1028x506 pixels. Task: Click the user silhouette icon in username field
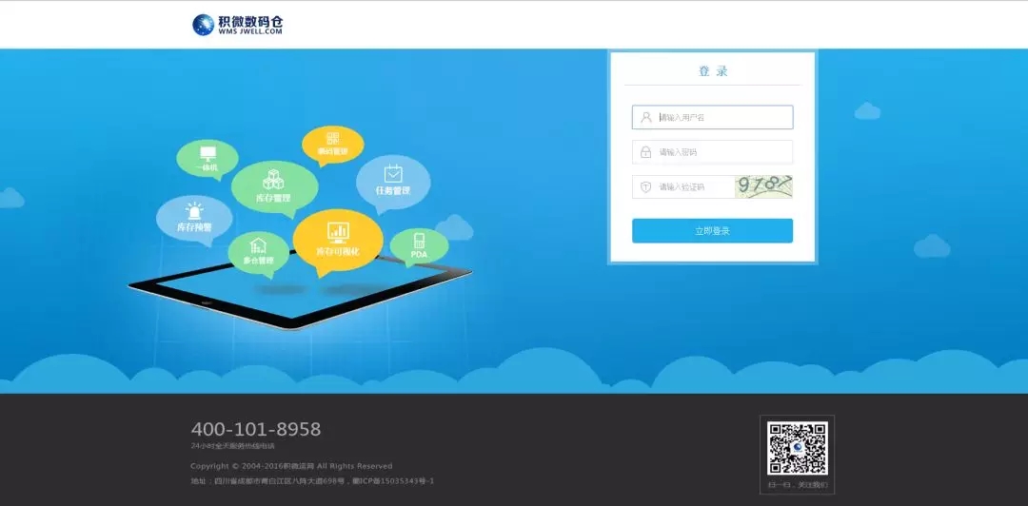[646, 117]
